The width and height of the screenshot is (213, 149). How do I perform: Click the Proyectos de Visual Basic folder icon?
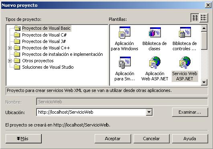pos(17,28)
